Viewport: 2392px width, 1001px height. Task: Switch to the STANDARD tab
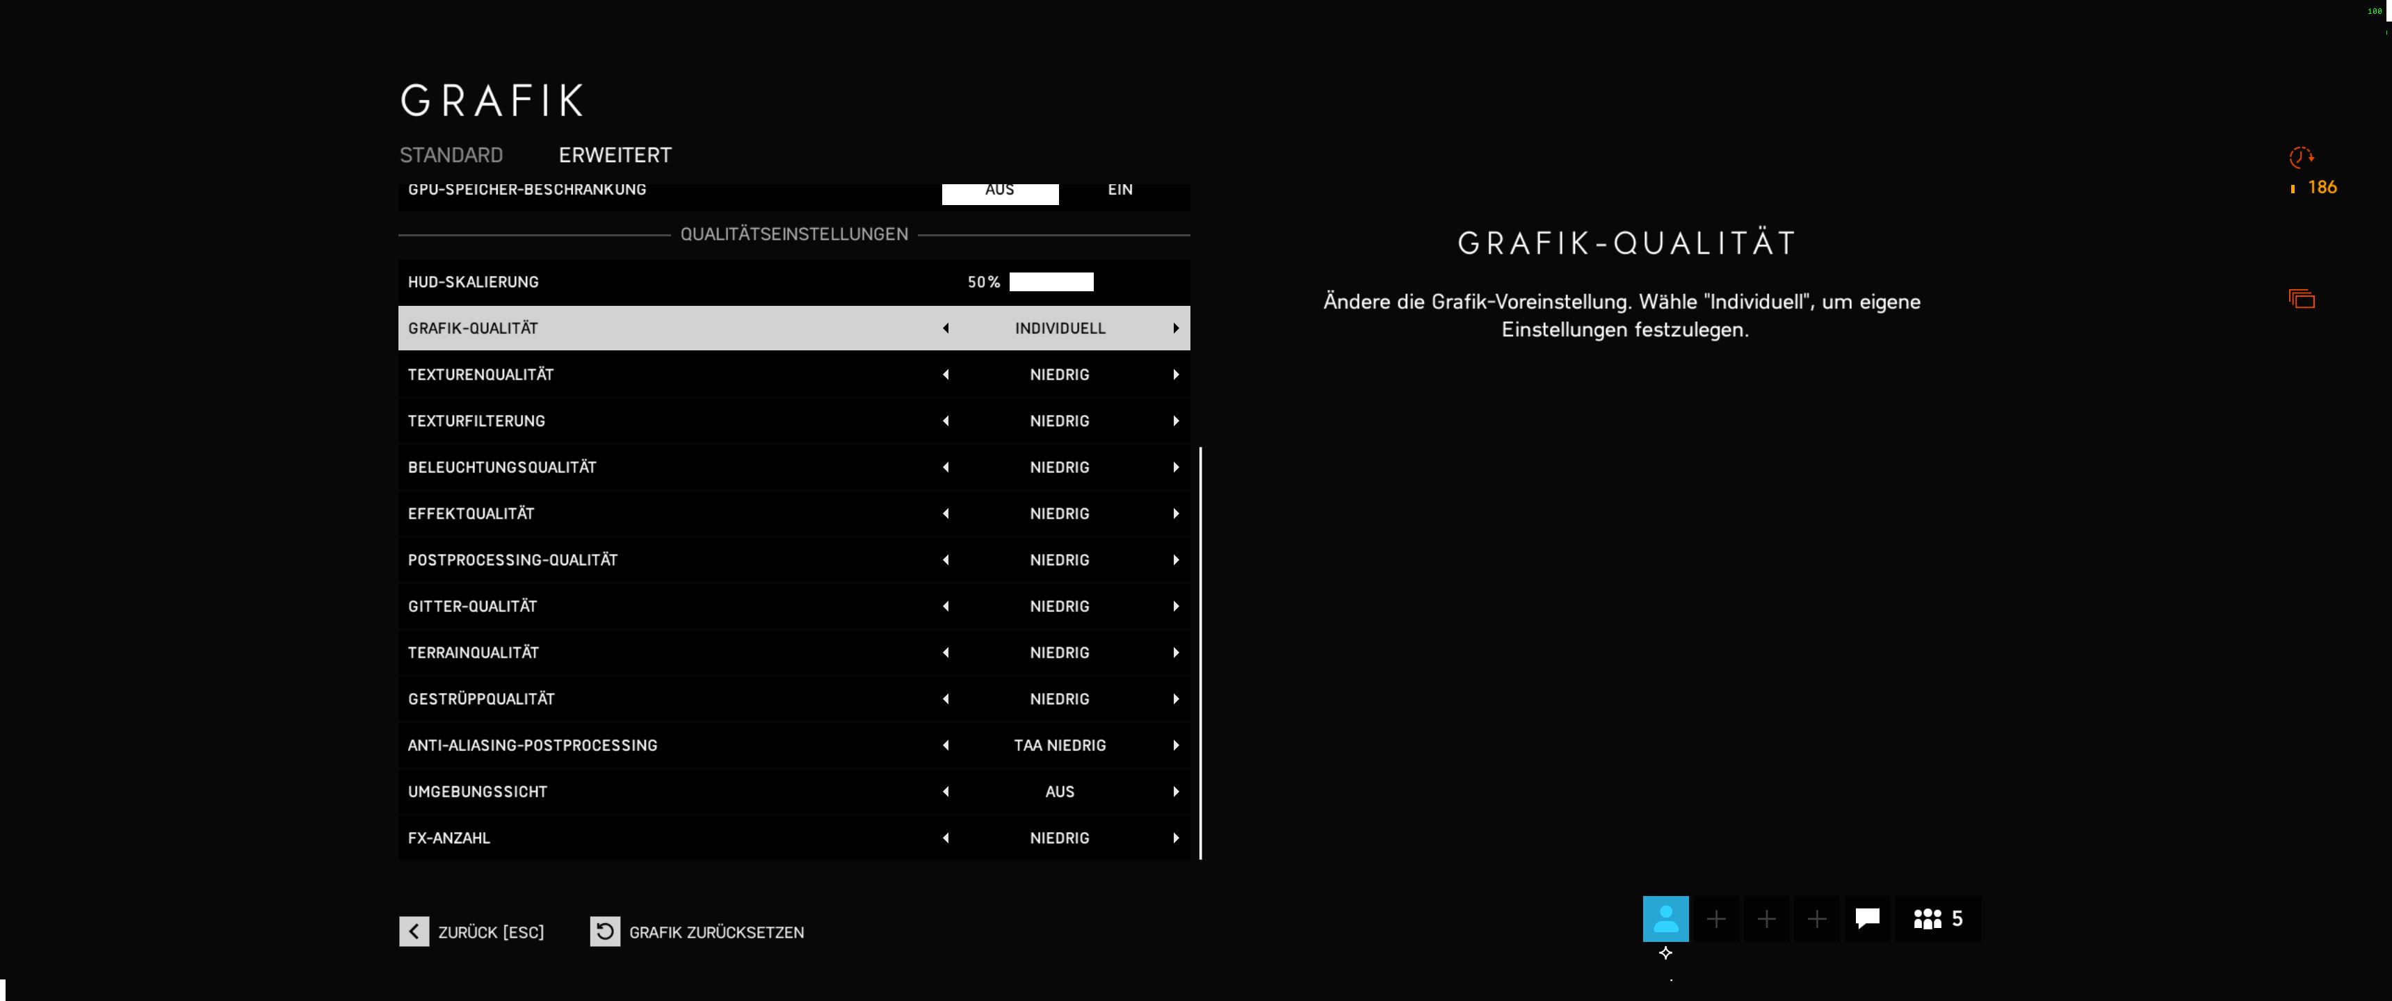(x=451, y=155)
